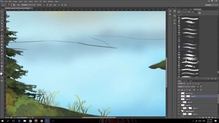Enable pressure for opacity in options bar
219x123 pixels.
click(x=51, y=5)
